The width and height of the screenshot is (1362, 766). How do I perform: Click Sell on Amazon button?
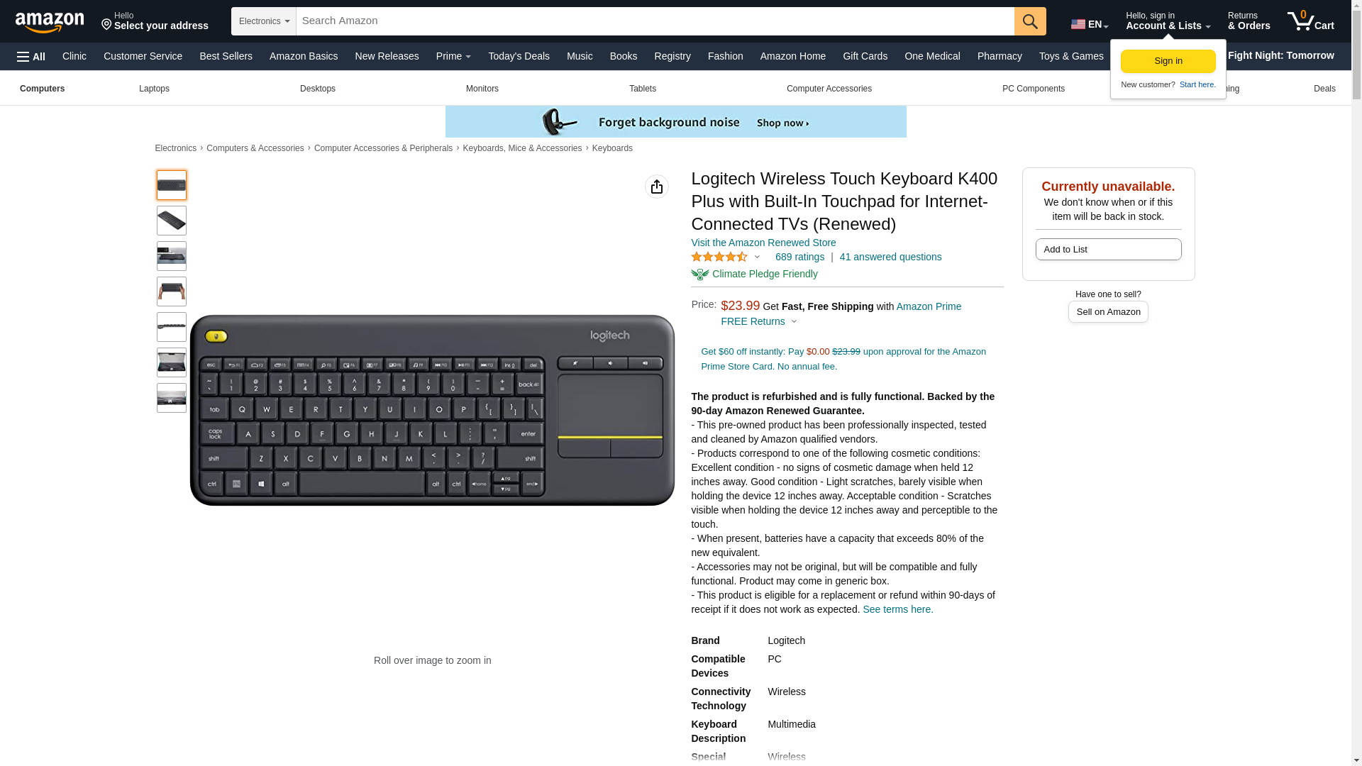[1108, 312]
